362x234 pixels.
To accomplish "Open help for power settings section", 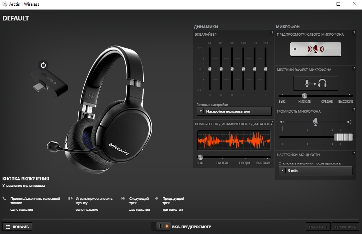I will pos(354,153).
